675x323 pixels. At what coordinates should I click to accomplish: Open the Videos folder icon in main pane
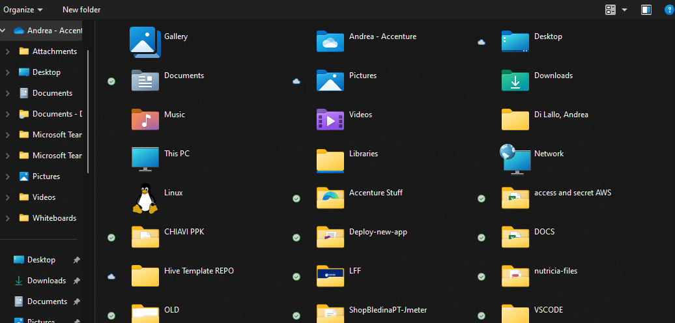(x=330, y=120)
